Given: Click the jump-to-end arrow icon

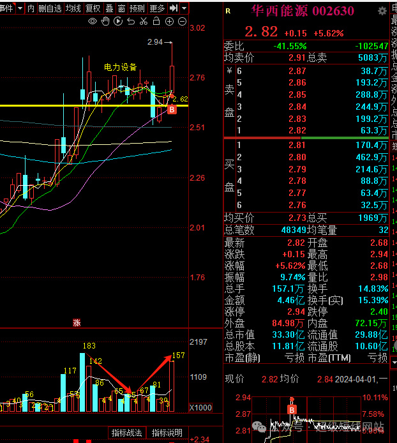Looking at the screenshot, I should [x=174, y=8].
